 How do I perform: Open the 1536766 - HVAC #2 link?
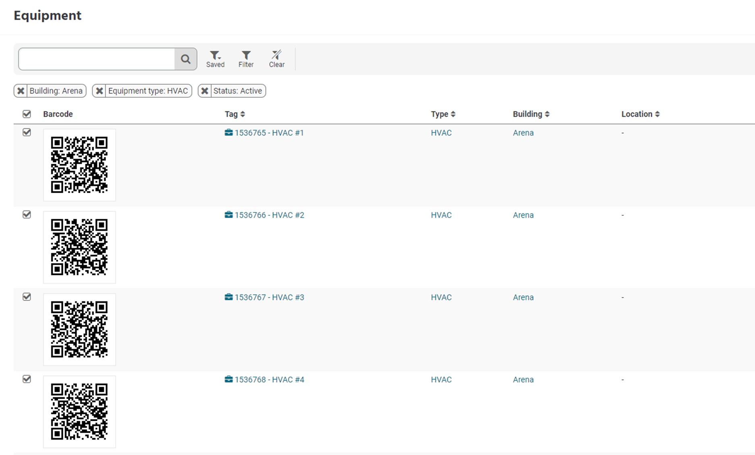(269, 215)
